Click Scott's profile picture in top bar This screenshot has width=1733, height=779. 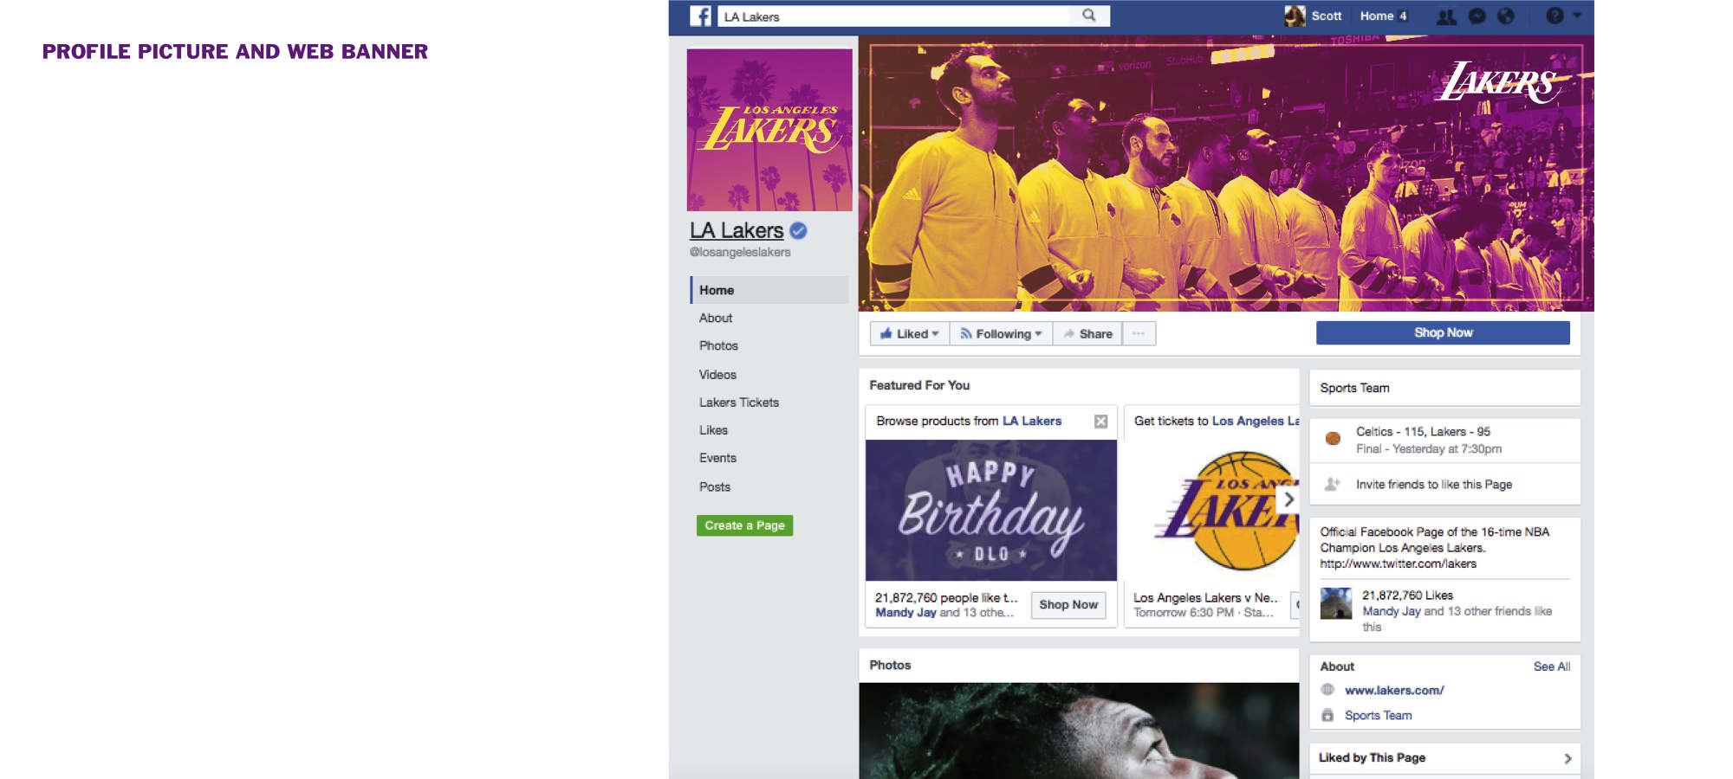click(1295, 16)
